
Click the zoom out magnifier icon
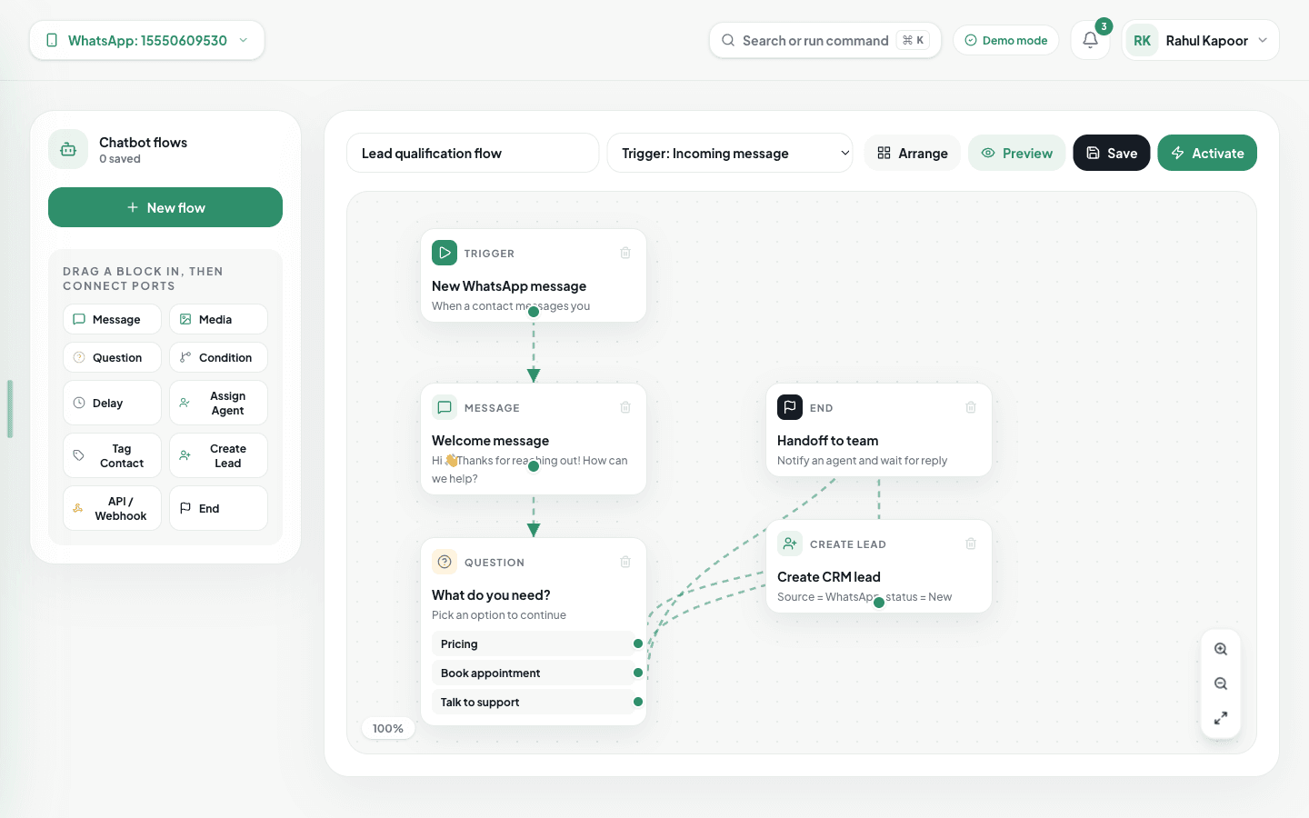pos(1221,683)
